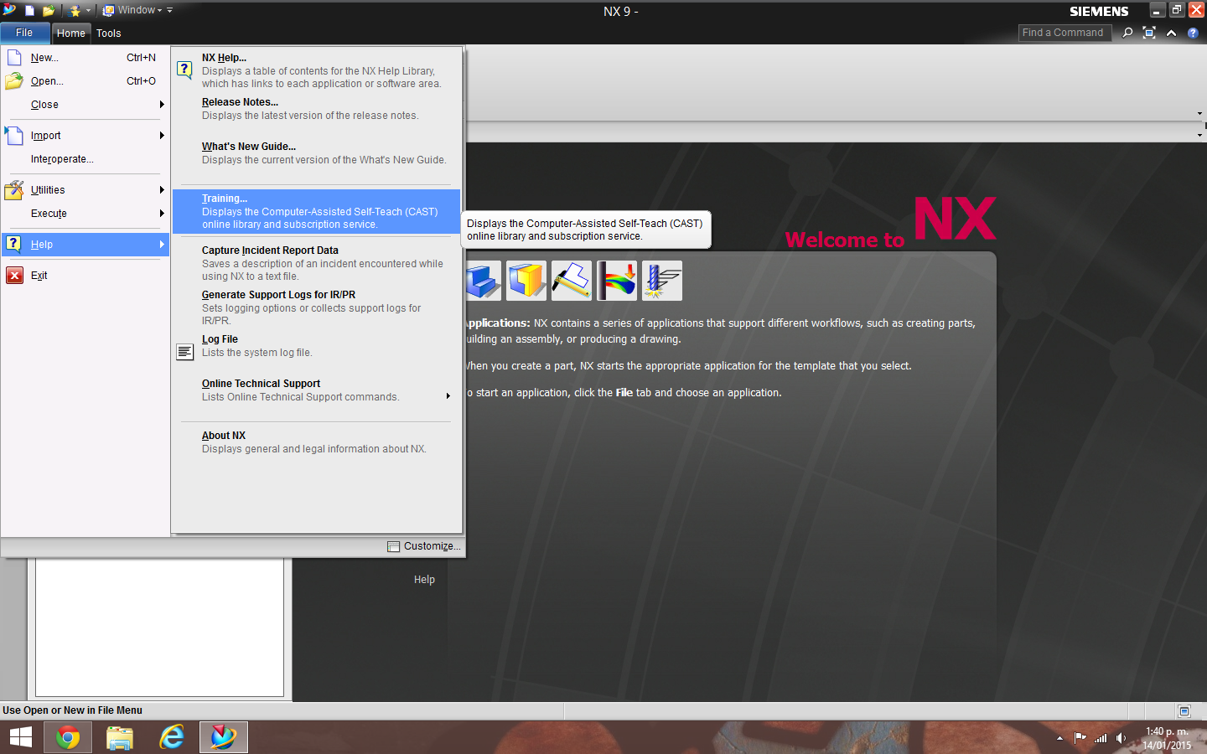Click the red Exit X icon
This screenshot has width=1207, height=754.
click(15, 276)
